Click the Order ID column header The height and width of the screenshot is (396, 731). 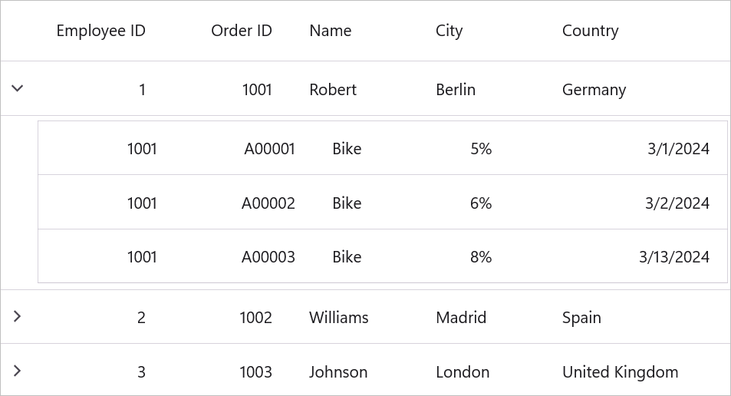click(x=241, y=31)
